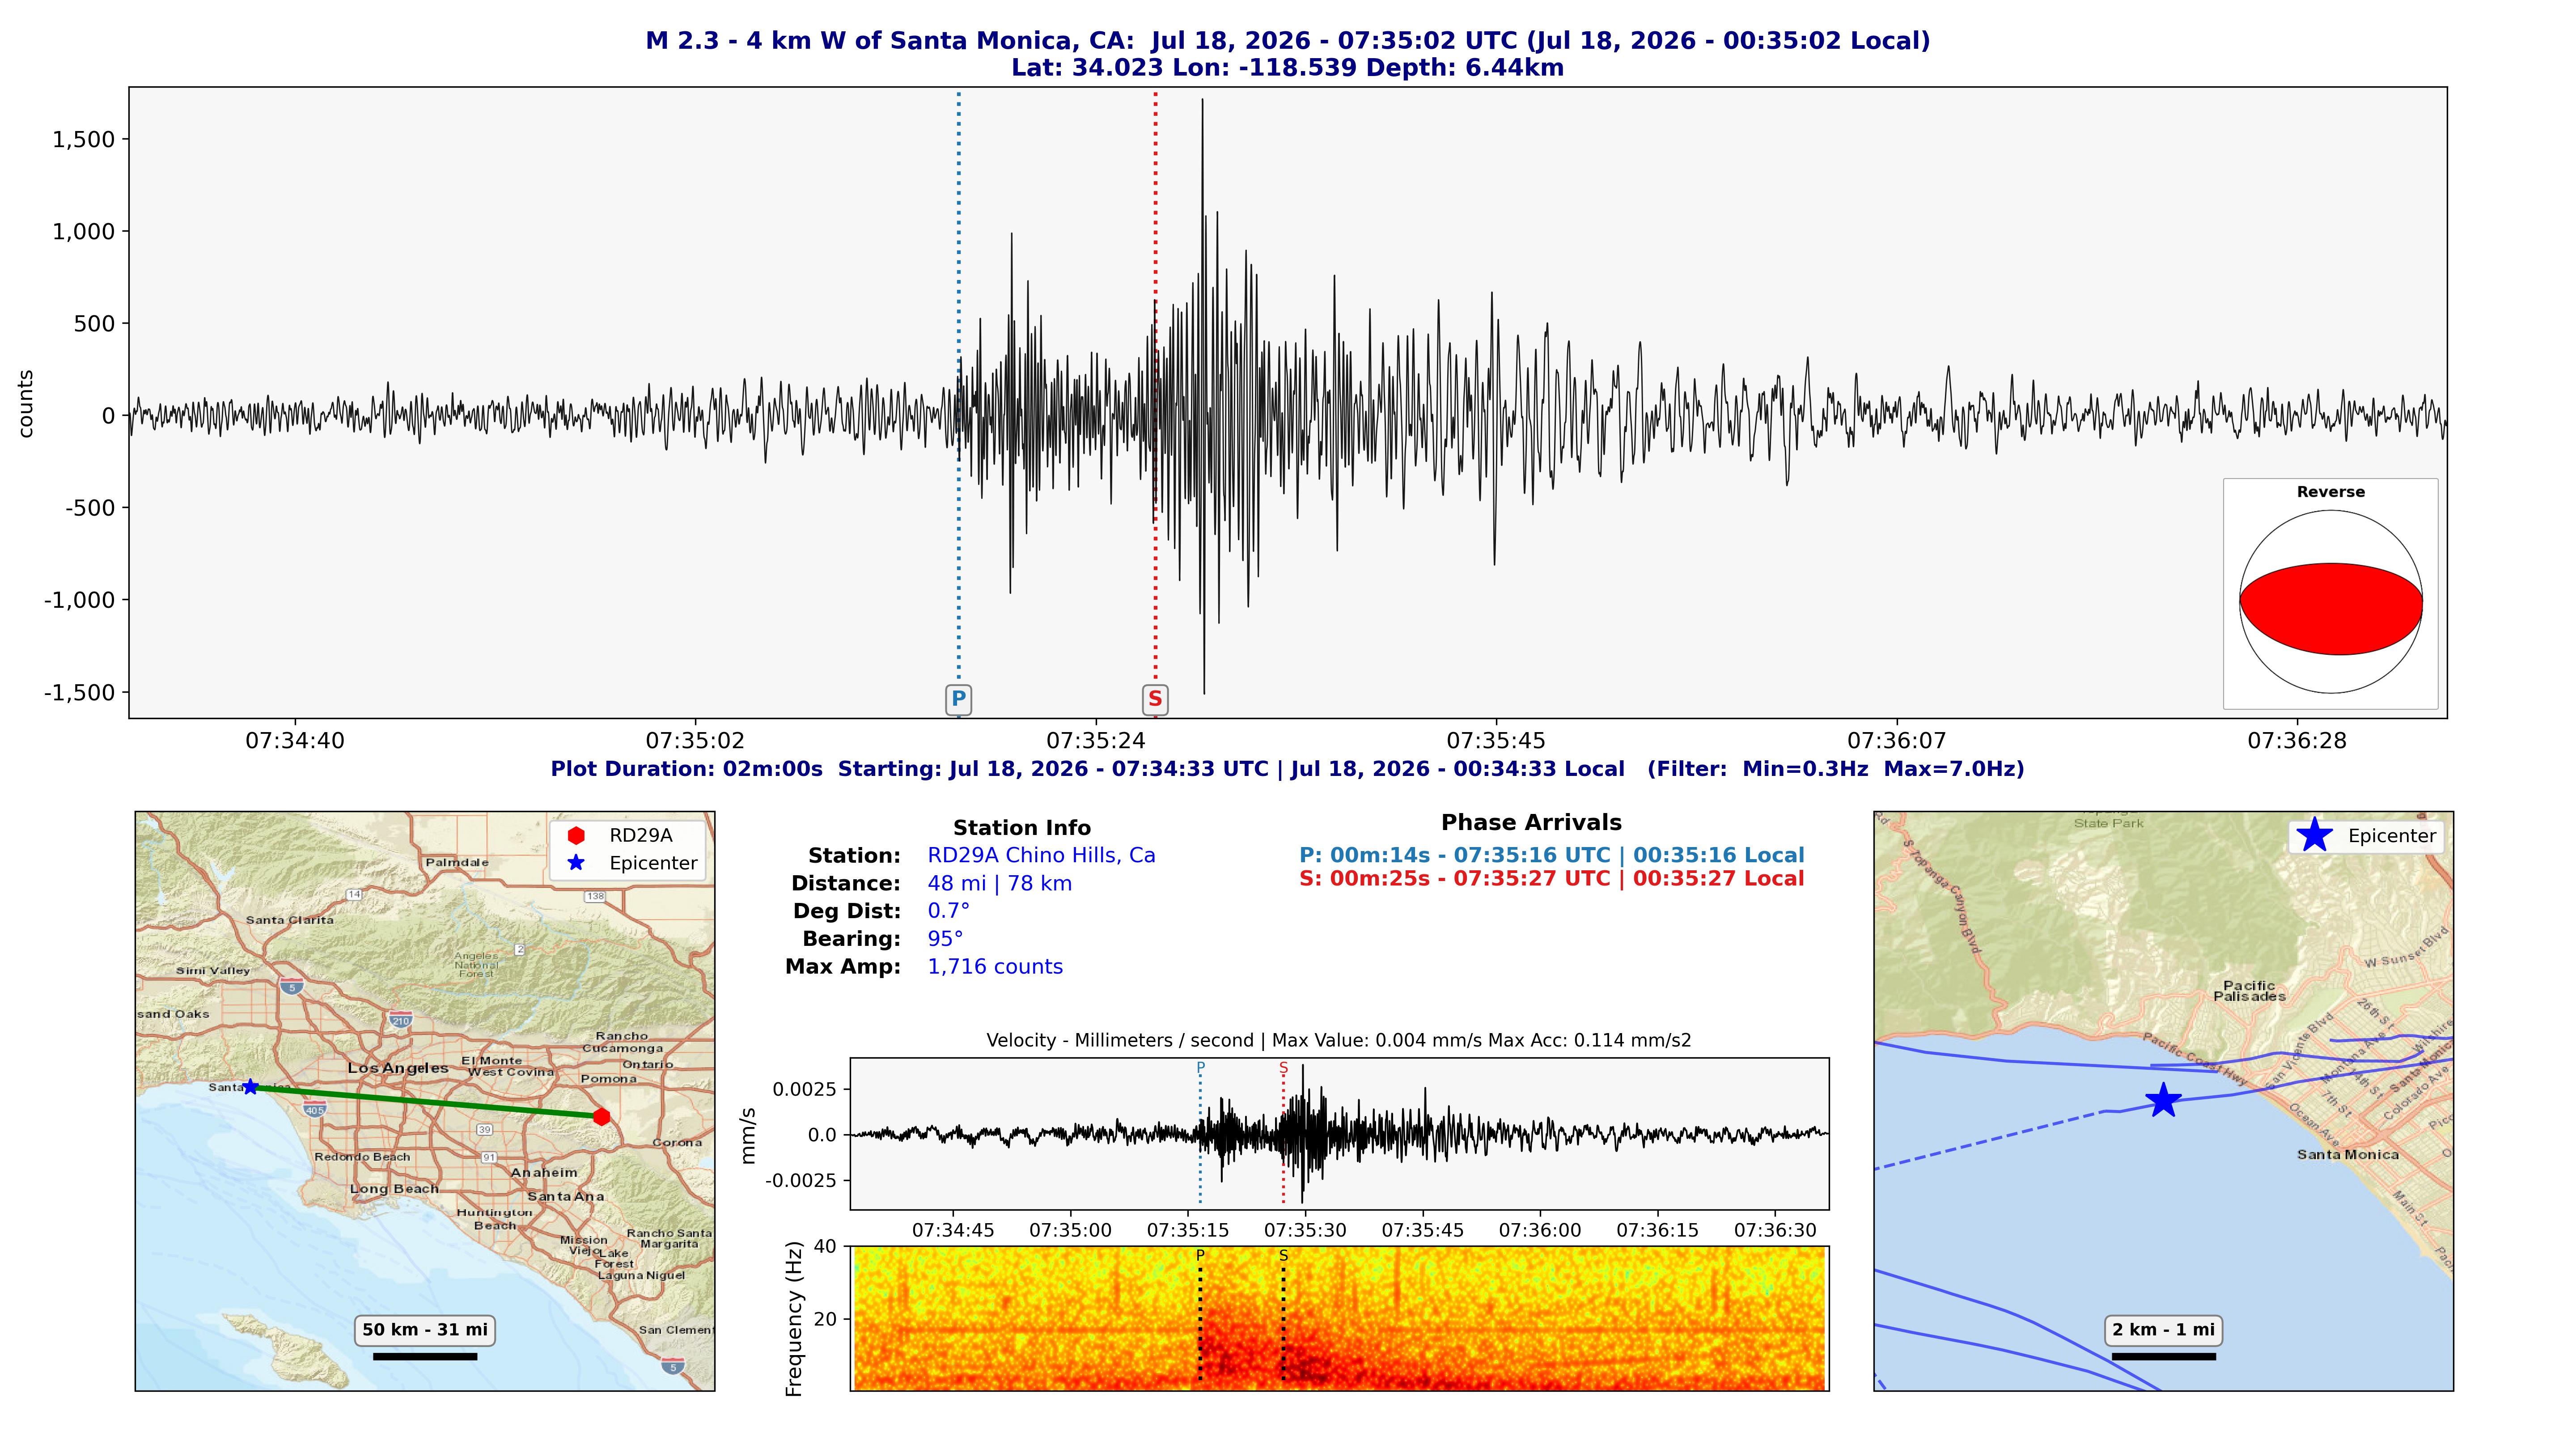Click the '2 km - 1 mi' scale label
The width and height of the screenshot is (2576, 1449).
(2164, 1330)
